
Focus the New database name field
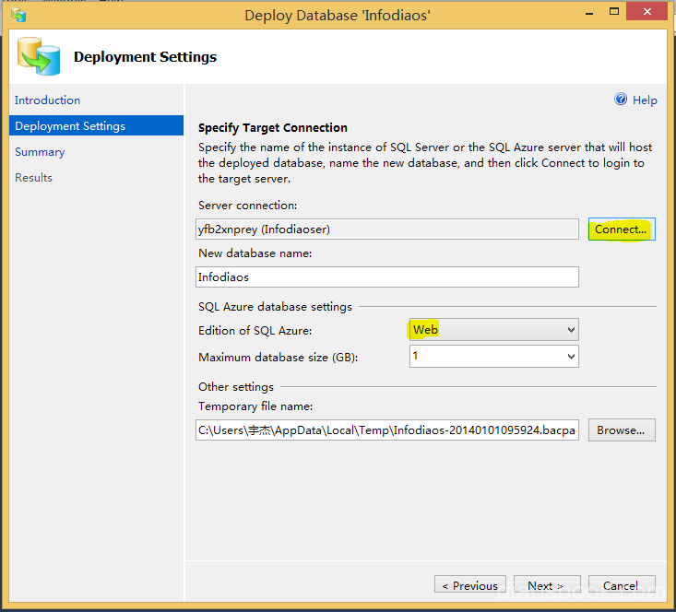pos(387,277)
